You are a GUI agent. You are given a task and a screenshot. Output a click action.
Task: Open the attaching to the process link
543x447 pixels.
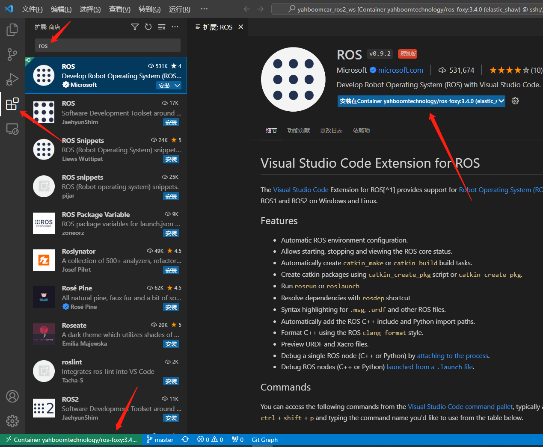click(x=453, y=355)
